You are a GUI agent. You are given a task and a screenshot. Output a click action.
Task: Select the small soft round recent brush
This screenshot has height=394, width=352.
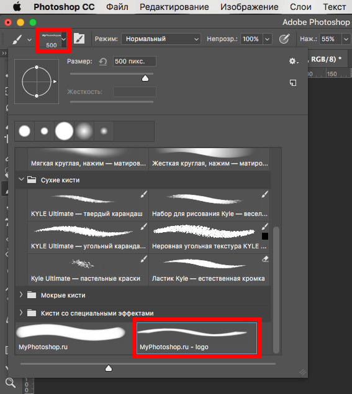(104, 131)
